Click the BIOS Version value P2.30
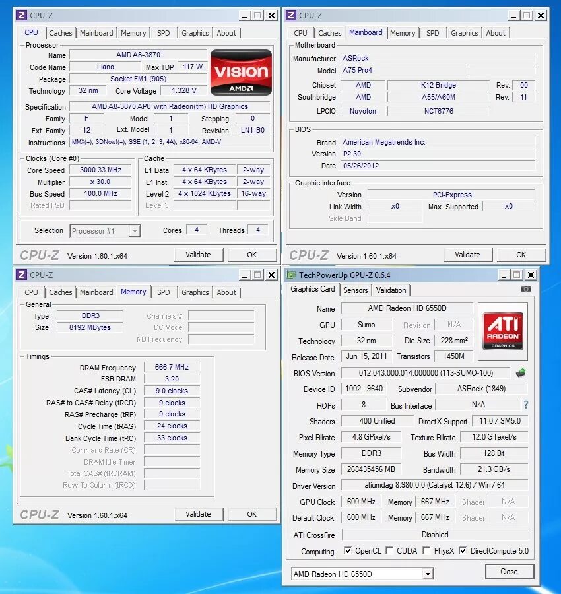This screenshot has width=561, height=594. click(438, 154)
